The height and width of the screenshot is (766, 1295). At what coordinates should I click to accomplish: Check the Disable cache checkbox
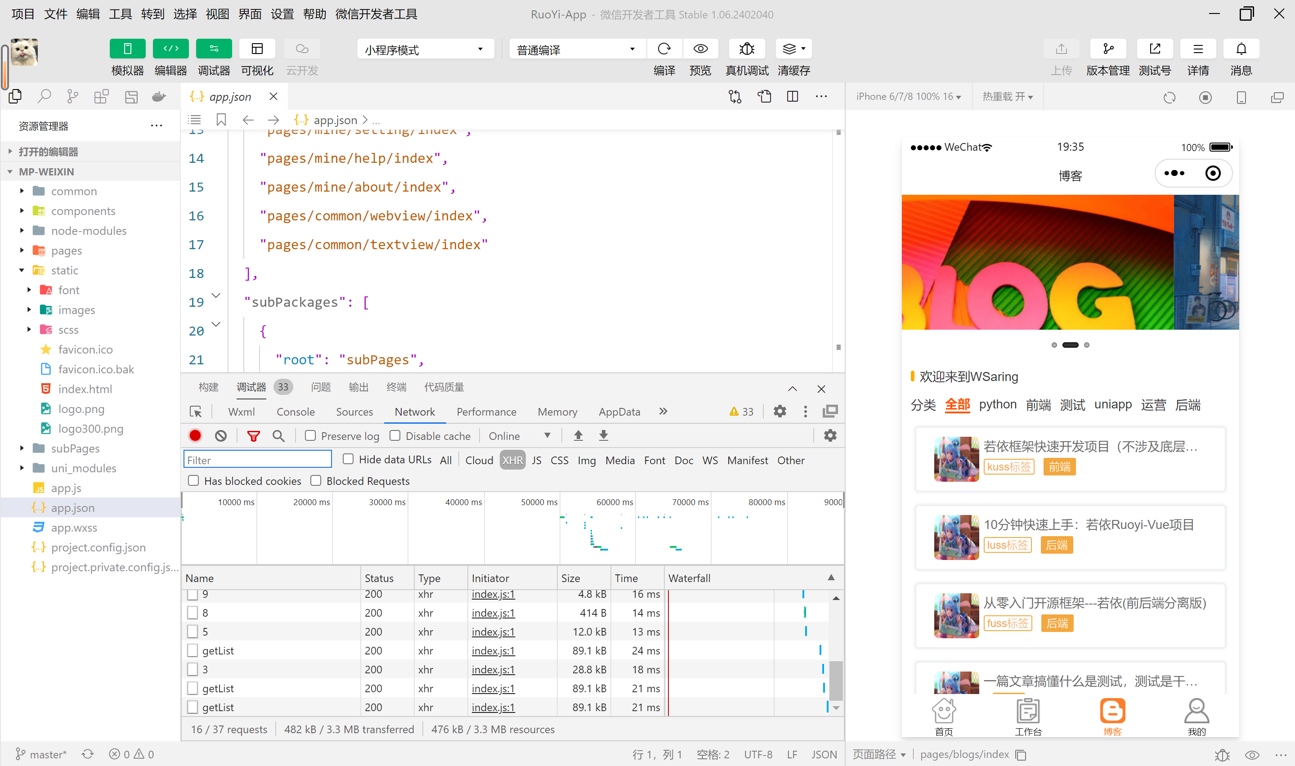tap(395, 436)
